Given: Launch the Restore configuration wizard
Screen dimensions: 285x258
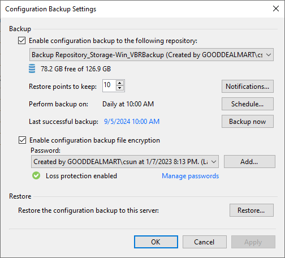Looking at the screenshot, I should coord(252,210).
